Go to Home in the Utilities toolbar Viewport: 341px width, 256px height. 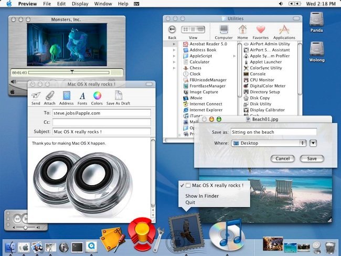(x=242, y=30)
